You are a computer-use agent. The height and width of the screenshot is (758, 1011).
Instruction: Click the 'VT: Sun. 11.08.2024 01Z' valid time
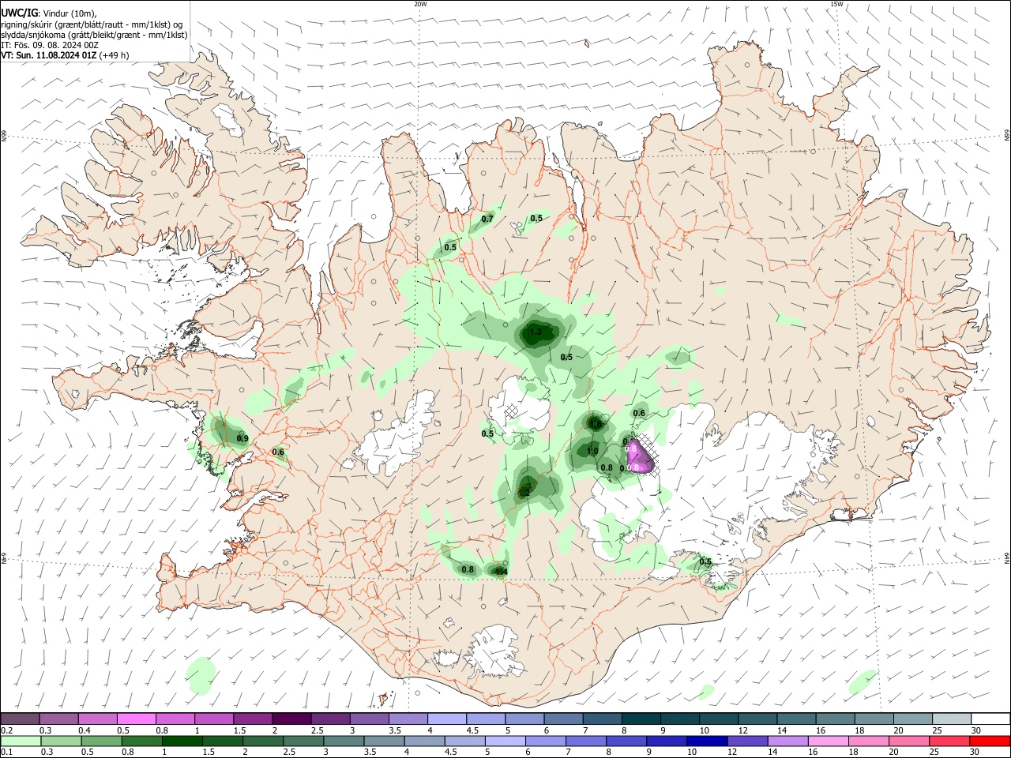[49, 55]
